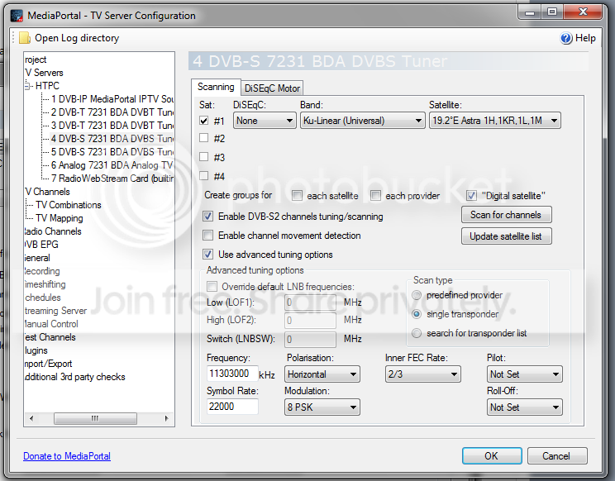
Task: Select 3 DVB-T 7231 BDA DVBT tree item
Action: pos(112,126)
